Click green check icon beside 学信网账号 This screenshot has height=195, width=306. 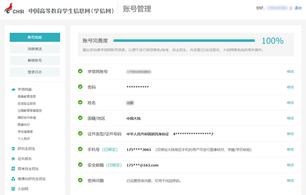coord(80,71)
